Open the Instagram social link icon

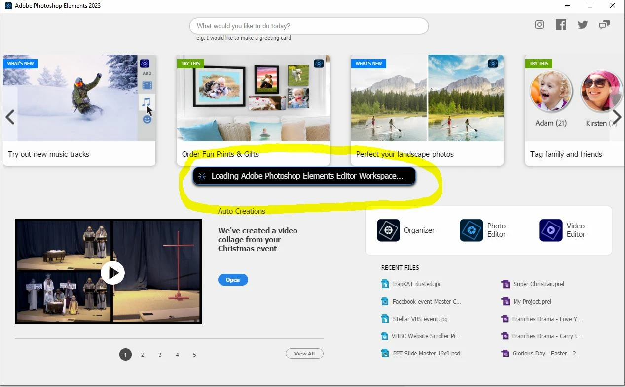click(539, 25)
